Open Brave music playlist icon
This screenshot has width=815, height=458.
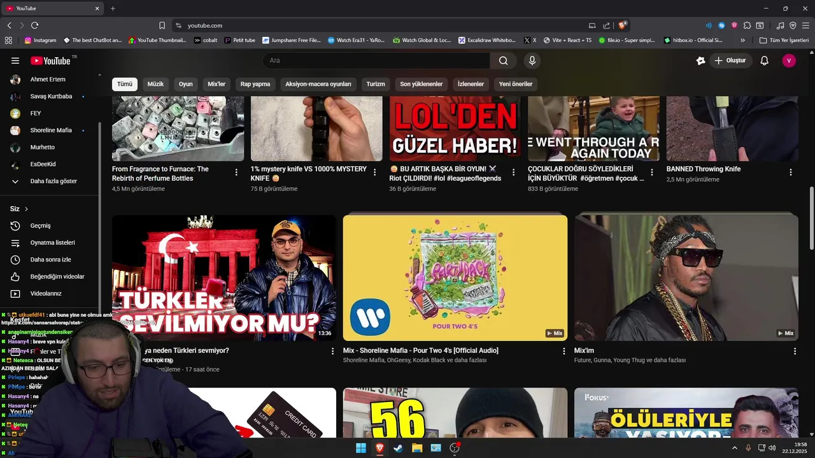[781, 25]
